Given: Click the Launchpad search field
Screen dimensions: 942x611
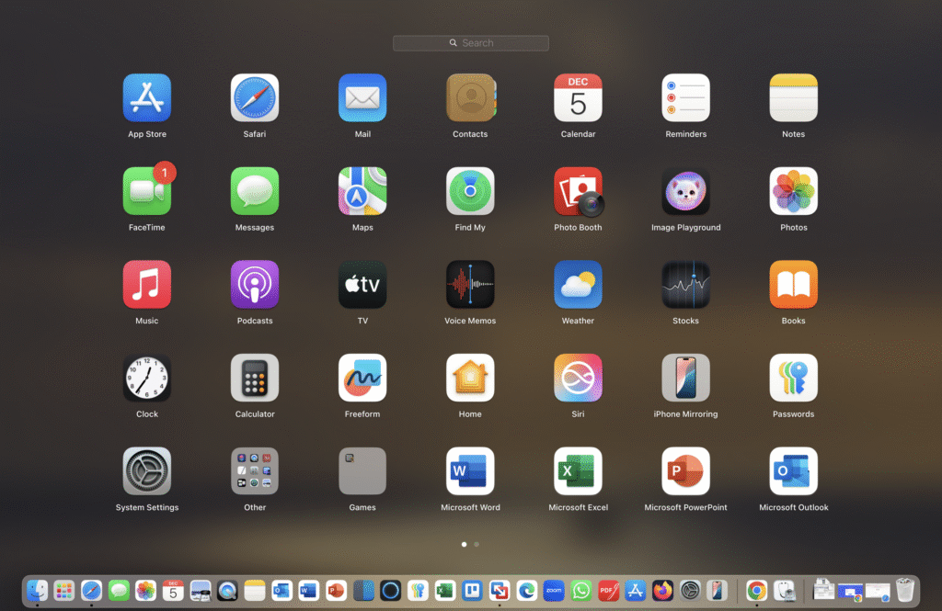Looking at the screenshot, I should [x=470, y=42].
